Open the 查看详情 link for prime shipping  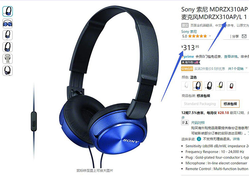coord(231,57)
